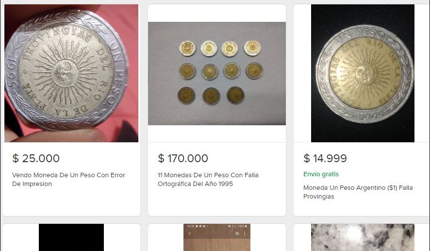Click the black thumbnail in the bottom row
Image resolution: width=430 pixels, height=251 pixels.
tap(71, 237)
